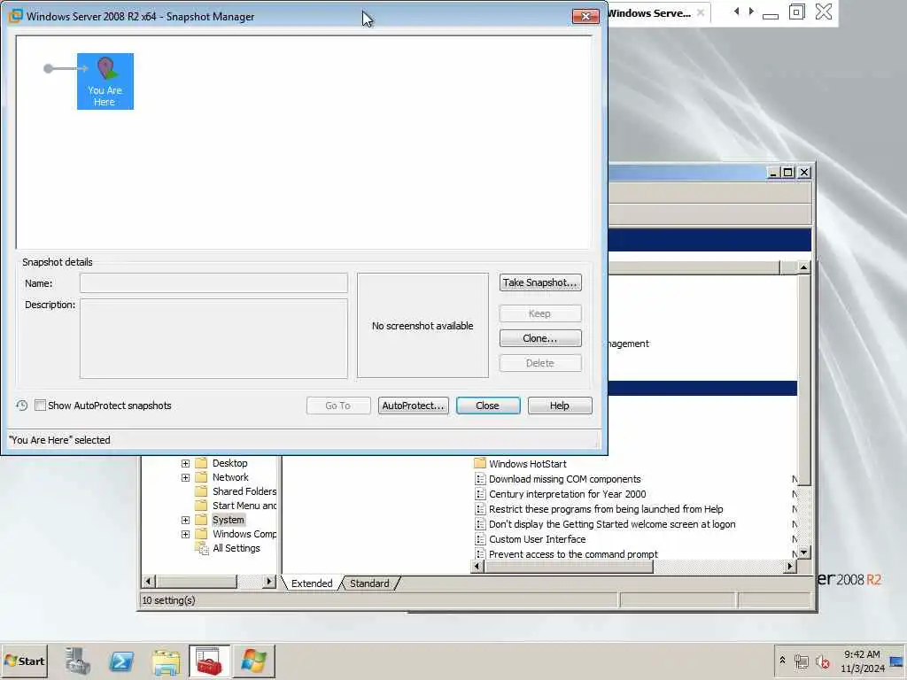
Task: Click the Take Snapshot button
Action: pos(540,282)
